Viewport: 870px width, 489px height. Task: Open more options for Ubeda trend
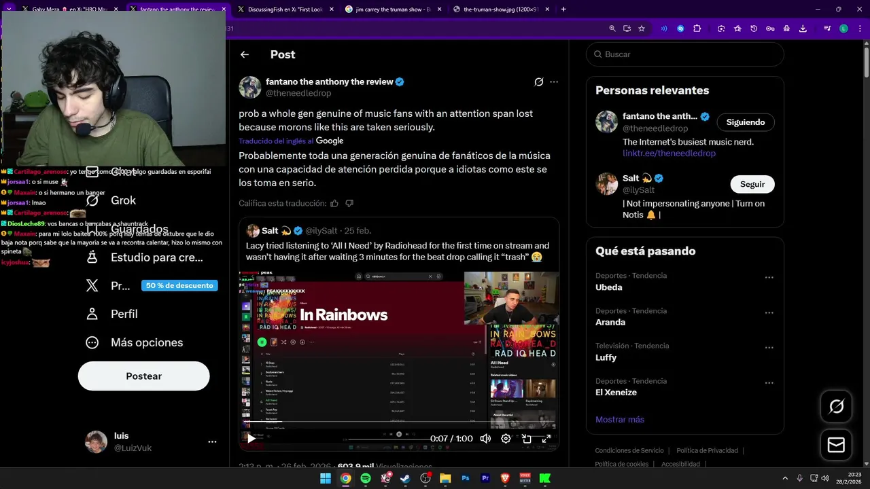(x=769, y=278)
